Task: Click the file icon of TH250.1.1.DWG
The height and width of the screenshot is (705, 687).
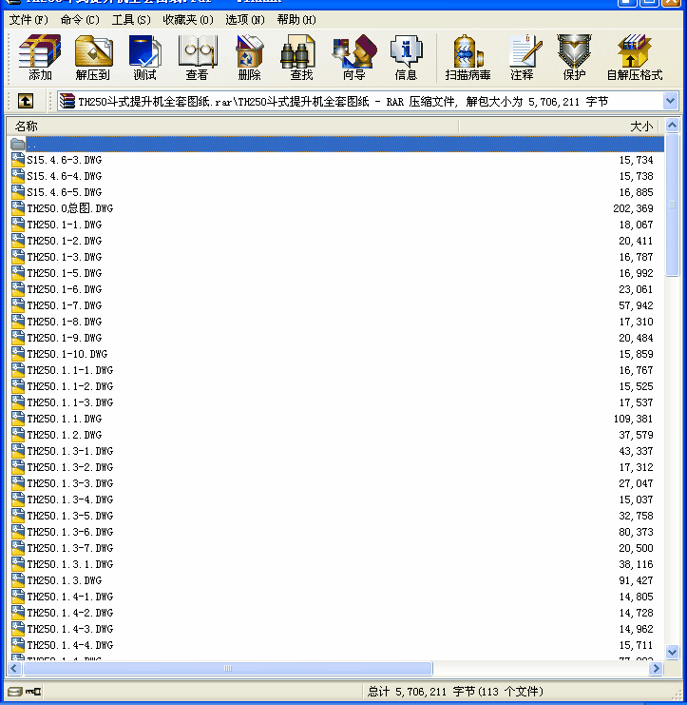Action: pos(18,419)
